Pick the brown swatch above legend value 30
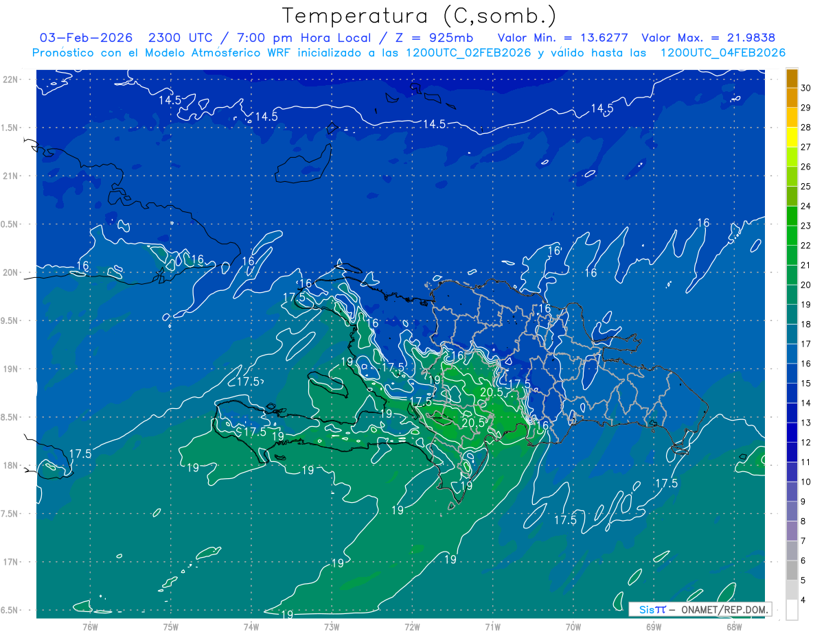Screen dimensions: 824x636 pos(792,78)
